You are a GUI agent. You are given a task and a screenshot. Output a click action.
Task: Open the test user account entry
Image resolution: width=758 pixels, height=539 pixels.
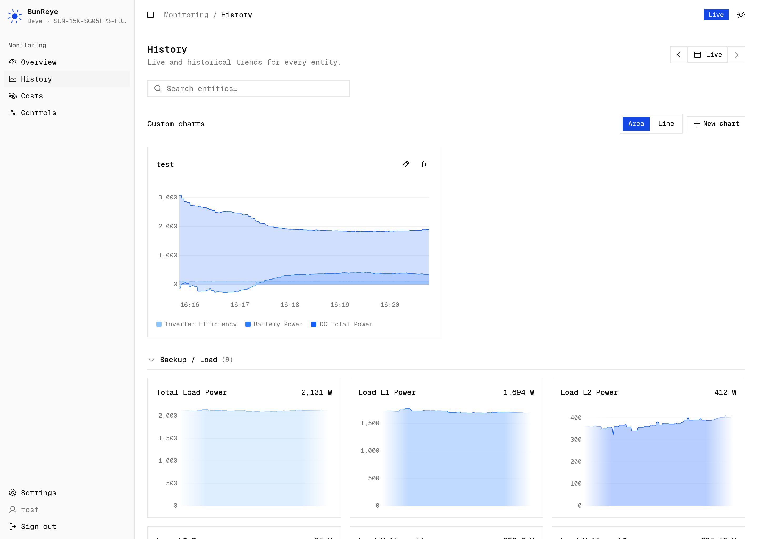[67, 510]
